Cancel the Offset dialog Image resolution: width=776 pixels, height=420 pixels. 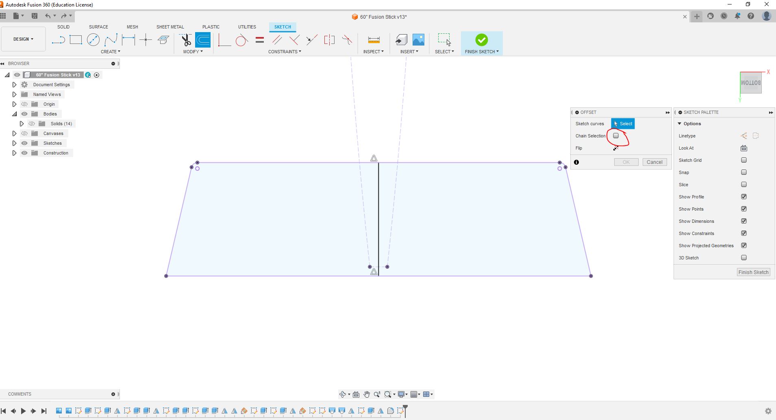pos(654,162)
